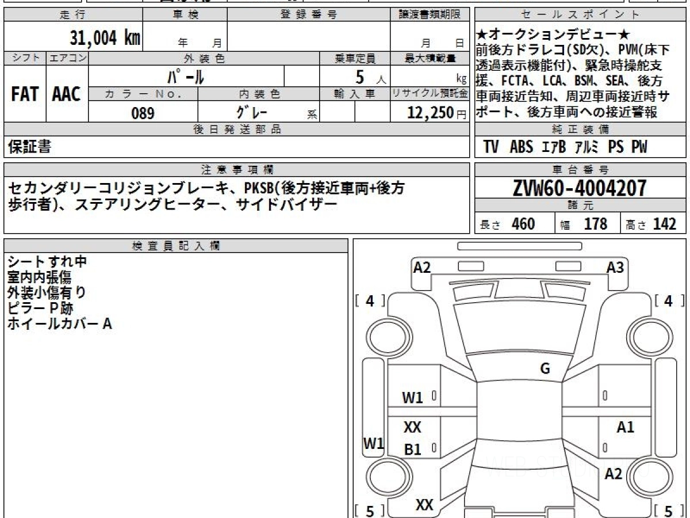Click the PS equipment label
Screen dimensions: 690x518
click(x=616, y=147)
